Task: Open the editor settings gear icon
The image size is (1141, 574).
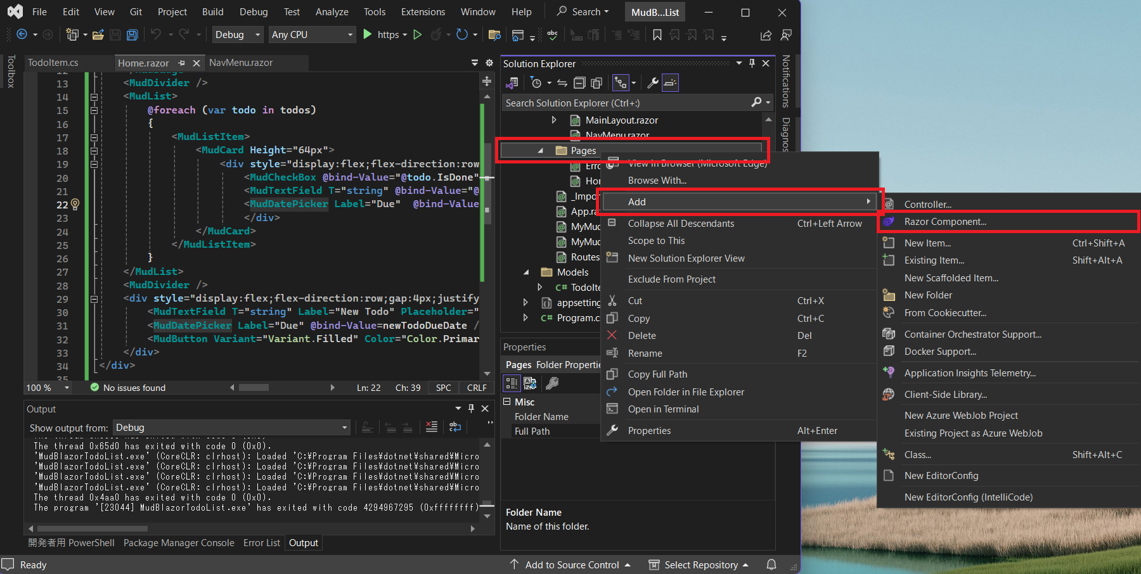Action: pos(489,63)
